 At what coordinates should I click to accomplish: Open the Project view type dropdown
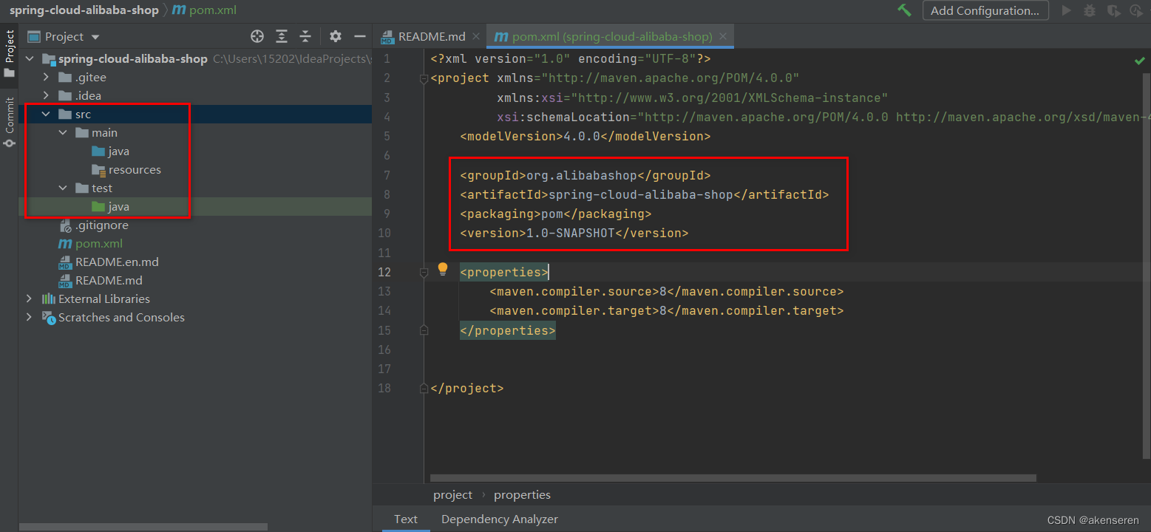(64, 36)
